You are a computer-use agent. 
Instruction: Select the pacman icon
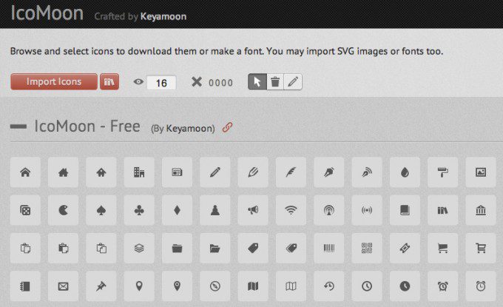(63, 210)
